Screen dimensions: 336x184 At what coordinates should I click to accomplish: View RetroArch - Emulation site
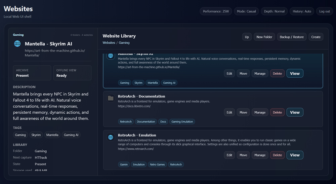point(295,155)
